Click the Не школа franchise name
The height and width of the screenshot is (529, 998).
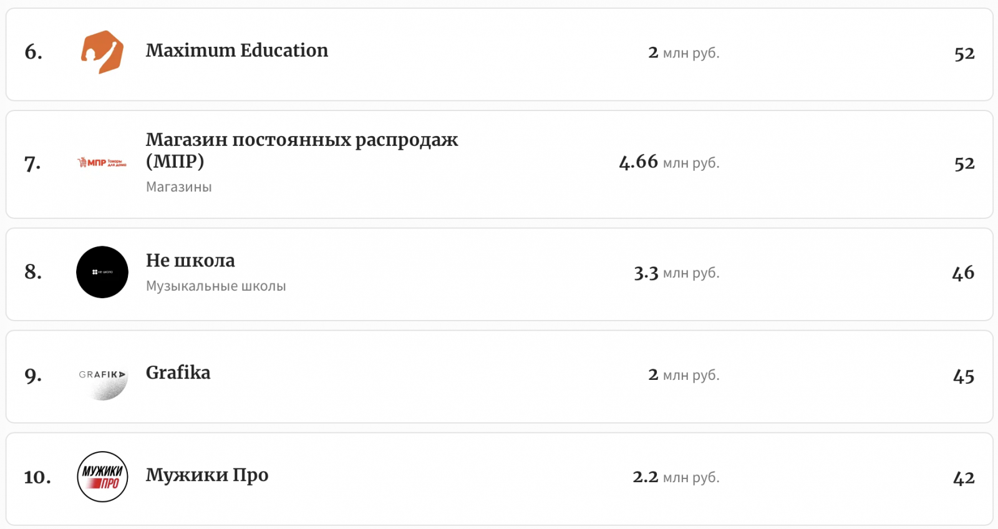click(x=190, y=261)
